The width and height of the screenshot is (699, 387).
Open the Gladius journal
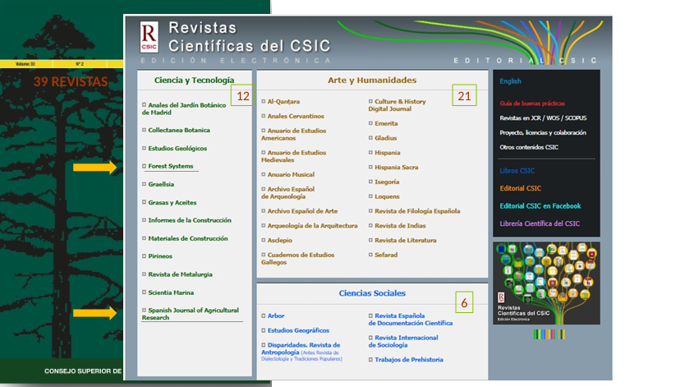[385, 138]
